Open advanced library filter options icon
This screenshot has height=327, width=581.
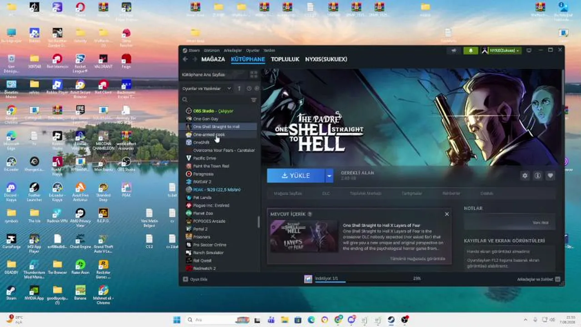254,99
